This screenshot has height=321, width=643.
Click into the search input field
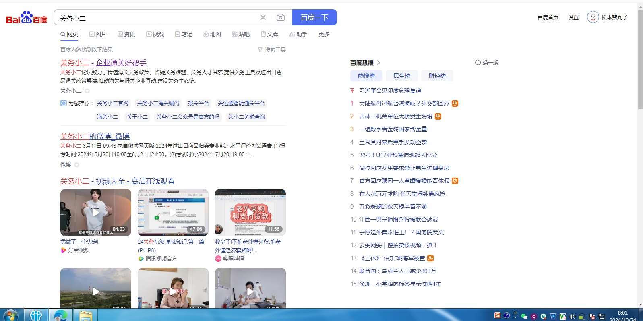(157, 18)
